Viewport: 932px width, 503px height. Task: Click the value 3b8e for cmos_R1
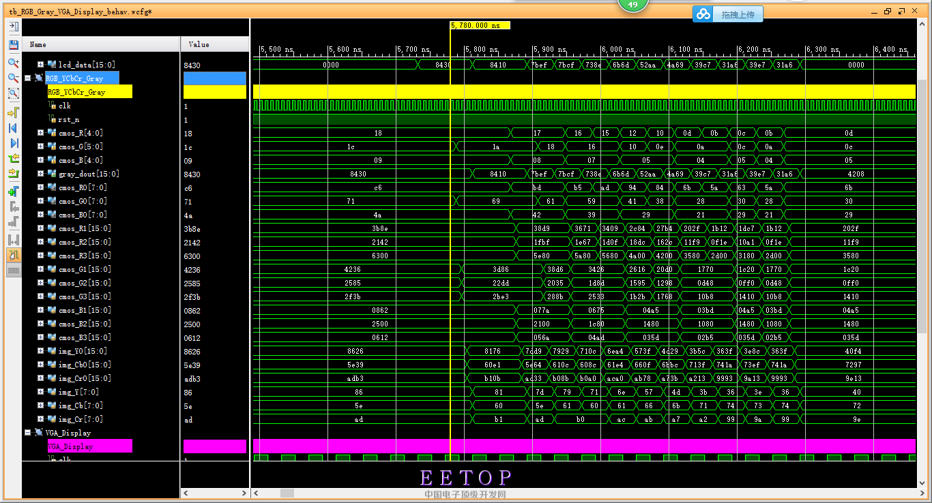(x=192, y=229)
